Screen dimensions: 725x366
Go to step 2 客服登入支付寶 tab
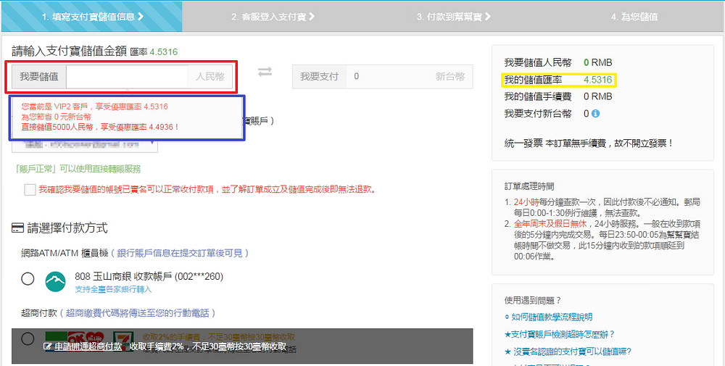(x=273, y=17)
